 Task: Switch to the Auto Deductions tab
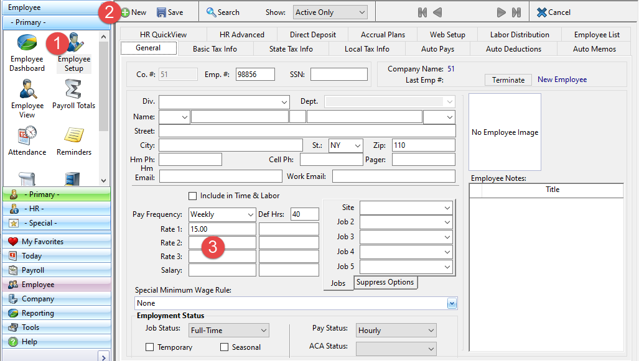point(513,49)
